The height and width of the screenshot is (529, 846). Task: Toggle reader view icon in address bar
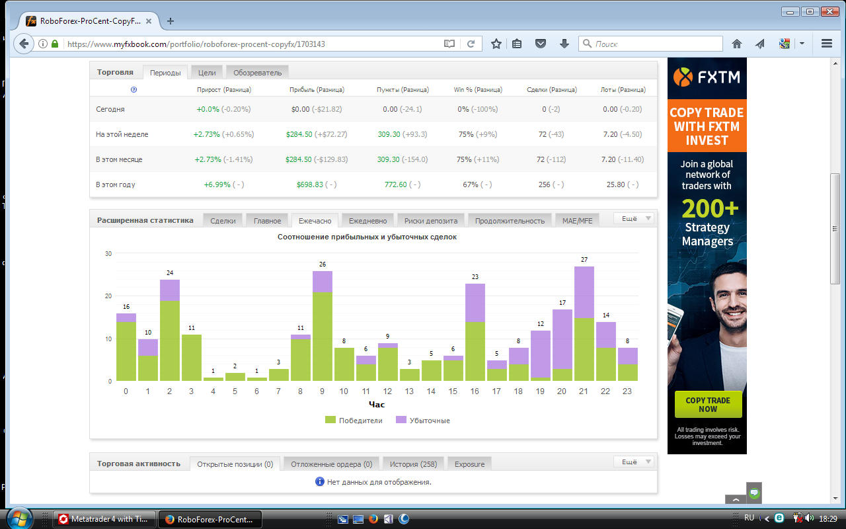[x=449, y=44]
